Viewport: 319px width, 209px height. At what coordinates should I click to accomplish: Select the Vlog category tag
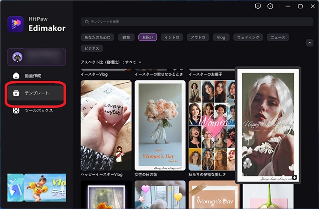click(x=221, y=37)
